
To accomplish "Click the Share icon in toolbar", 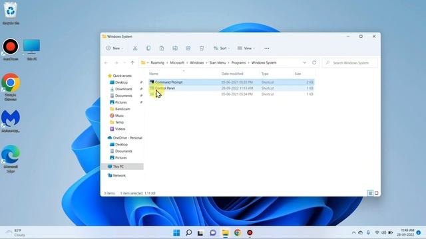I will 188,48.
